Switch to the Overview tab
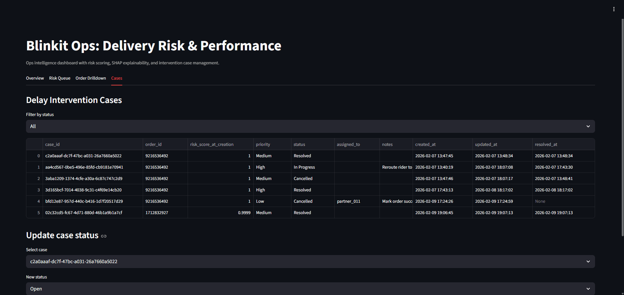Image resolution: width=624 pixels, height=295 pixels. (35, 78)
